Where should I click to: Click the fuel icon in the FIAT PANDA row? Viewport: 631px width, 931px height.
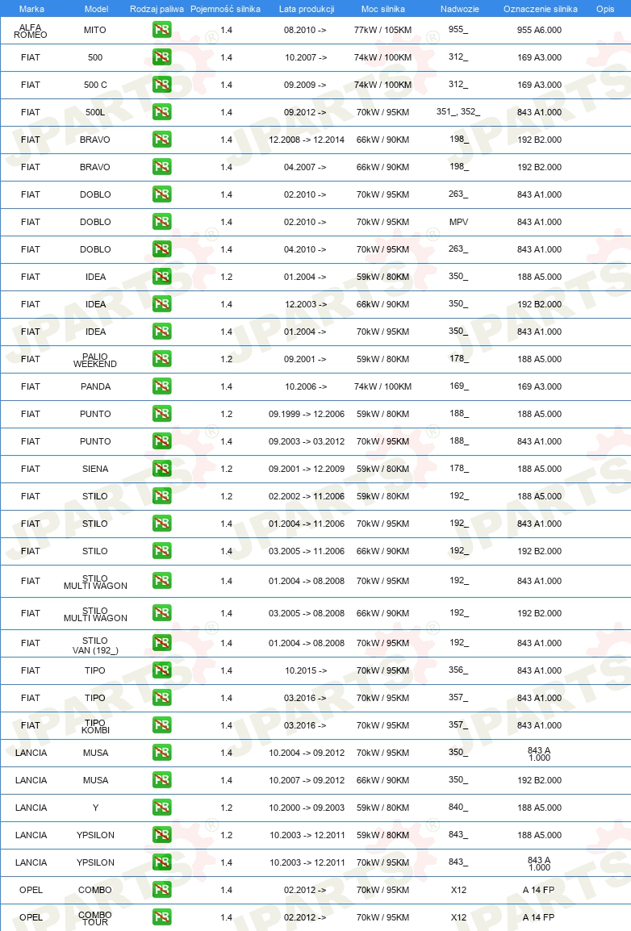[161, 386]
